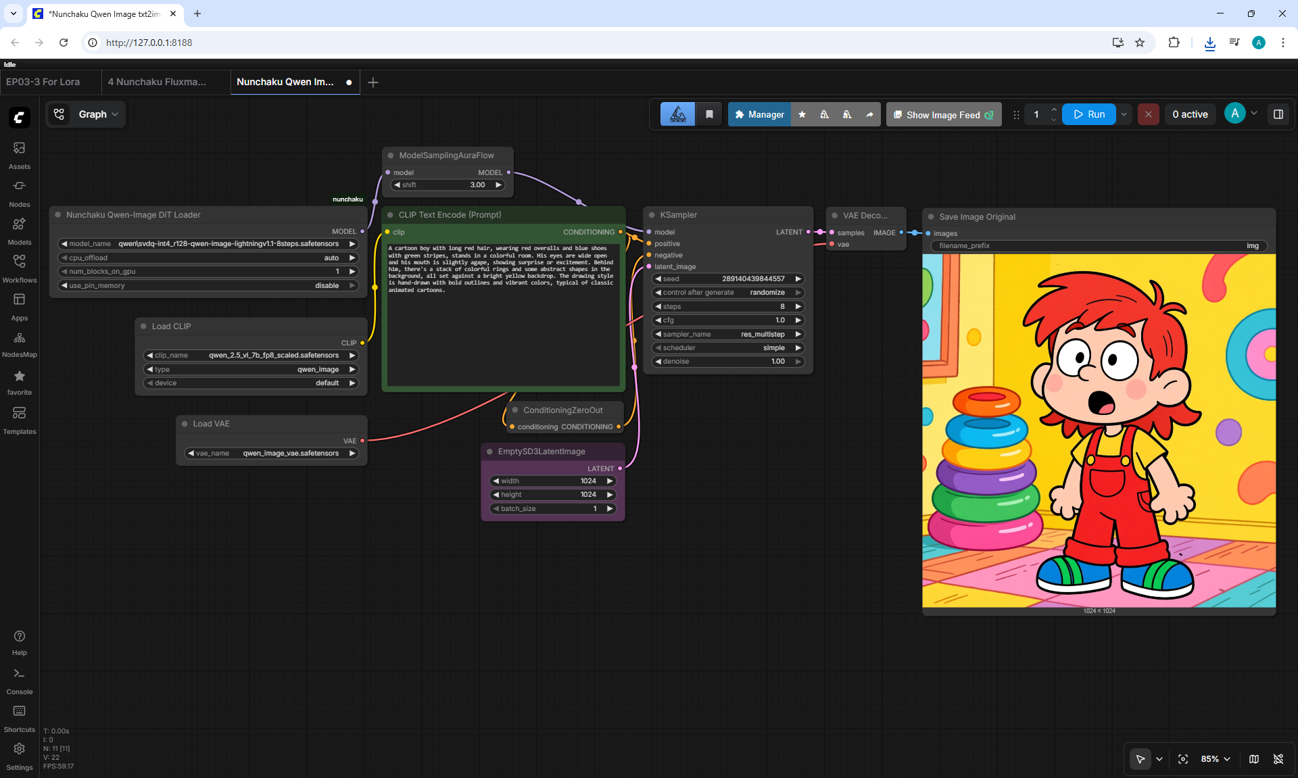Switch to the 4 Nunchaku Fluxma tab
This screenshot has width=1298, height=778.
click(157, 82)
